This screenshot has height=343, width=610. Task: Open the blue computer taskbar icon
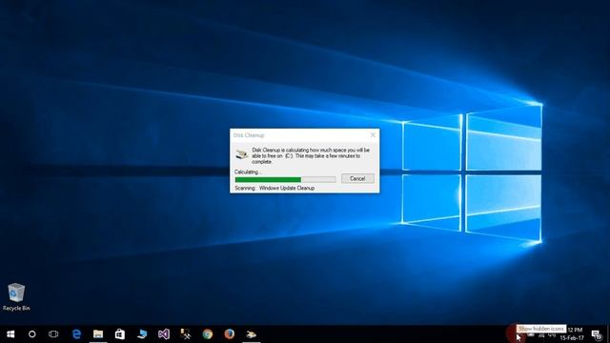point(142,334)
